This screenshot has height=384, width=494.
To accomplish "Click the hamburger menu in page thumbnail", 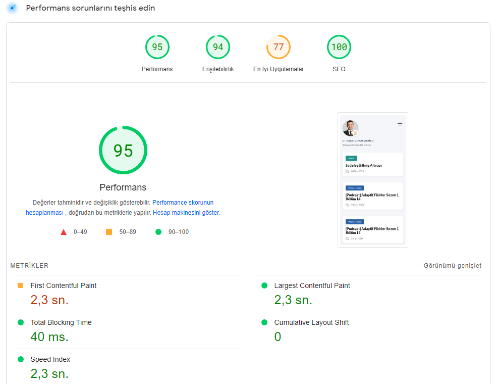I will [400, 123].
